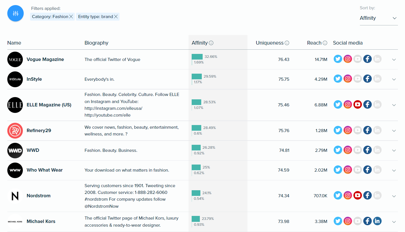Open Nordstrom's YouTube channel
405x232 pixels.
pyautogui.click(x=357, y=196)
